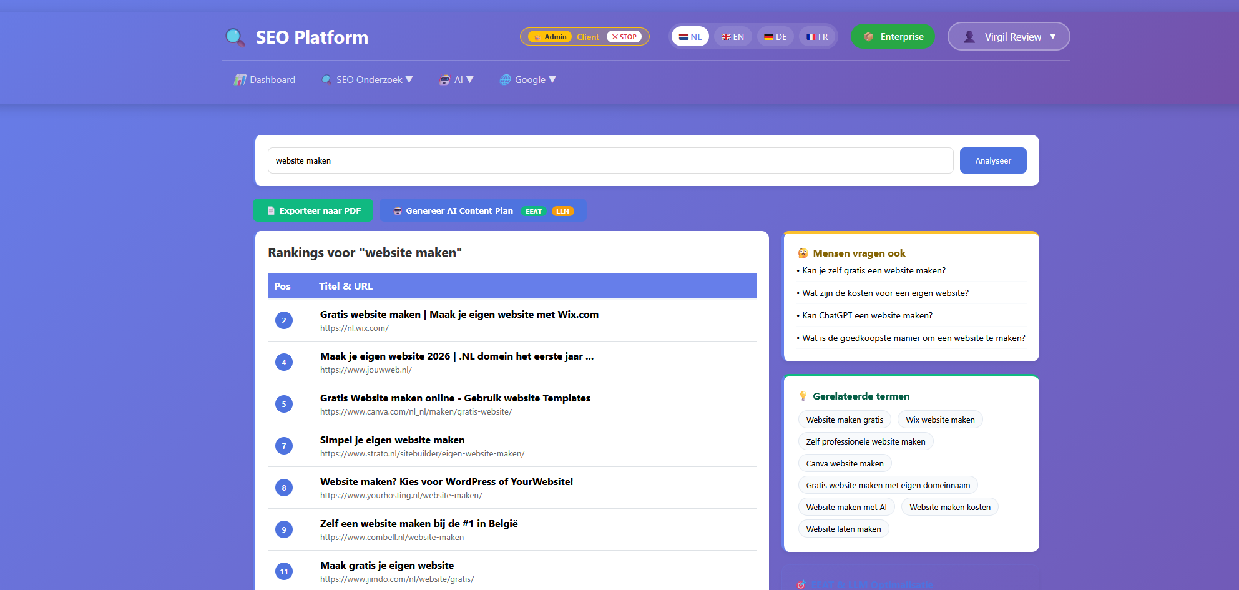
Task: Open Maak gratis je eigen website result
Action: (x=387, y=566)
